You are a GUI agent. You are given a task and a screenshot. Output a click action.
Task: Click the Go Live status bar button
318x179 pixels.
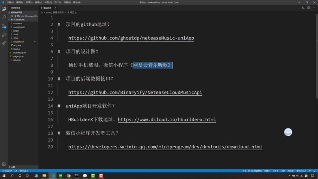click(x=301, y=171)
